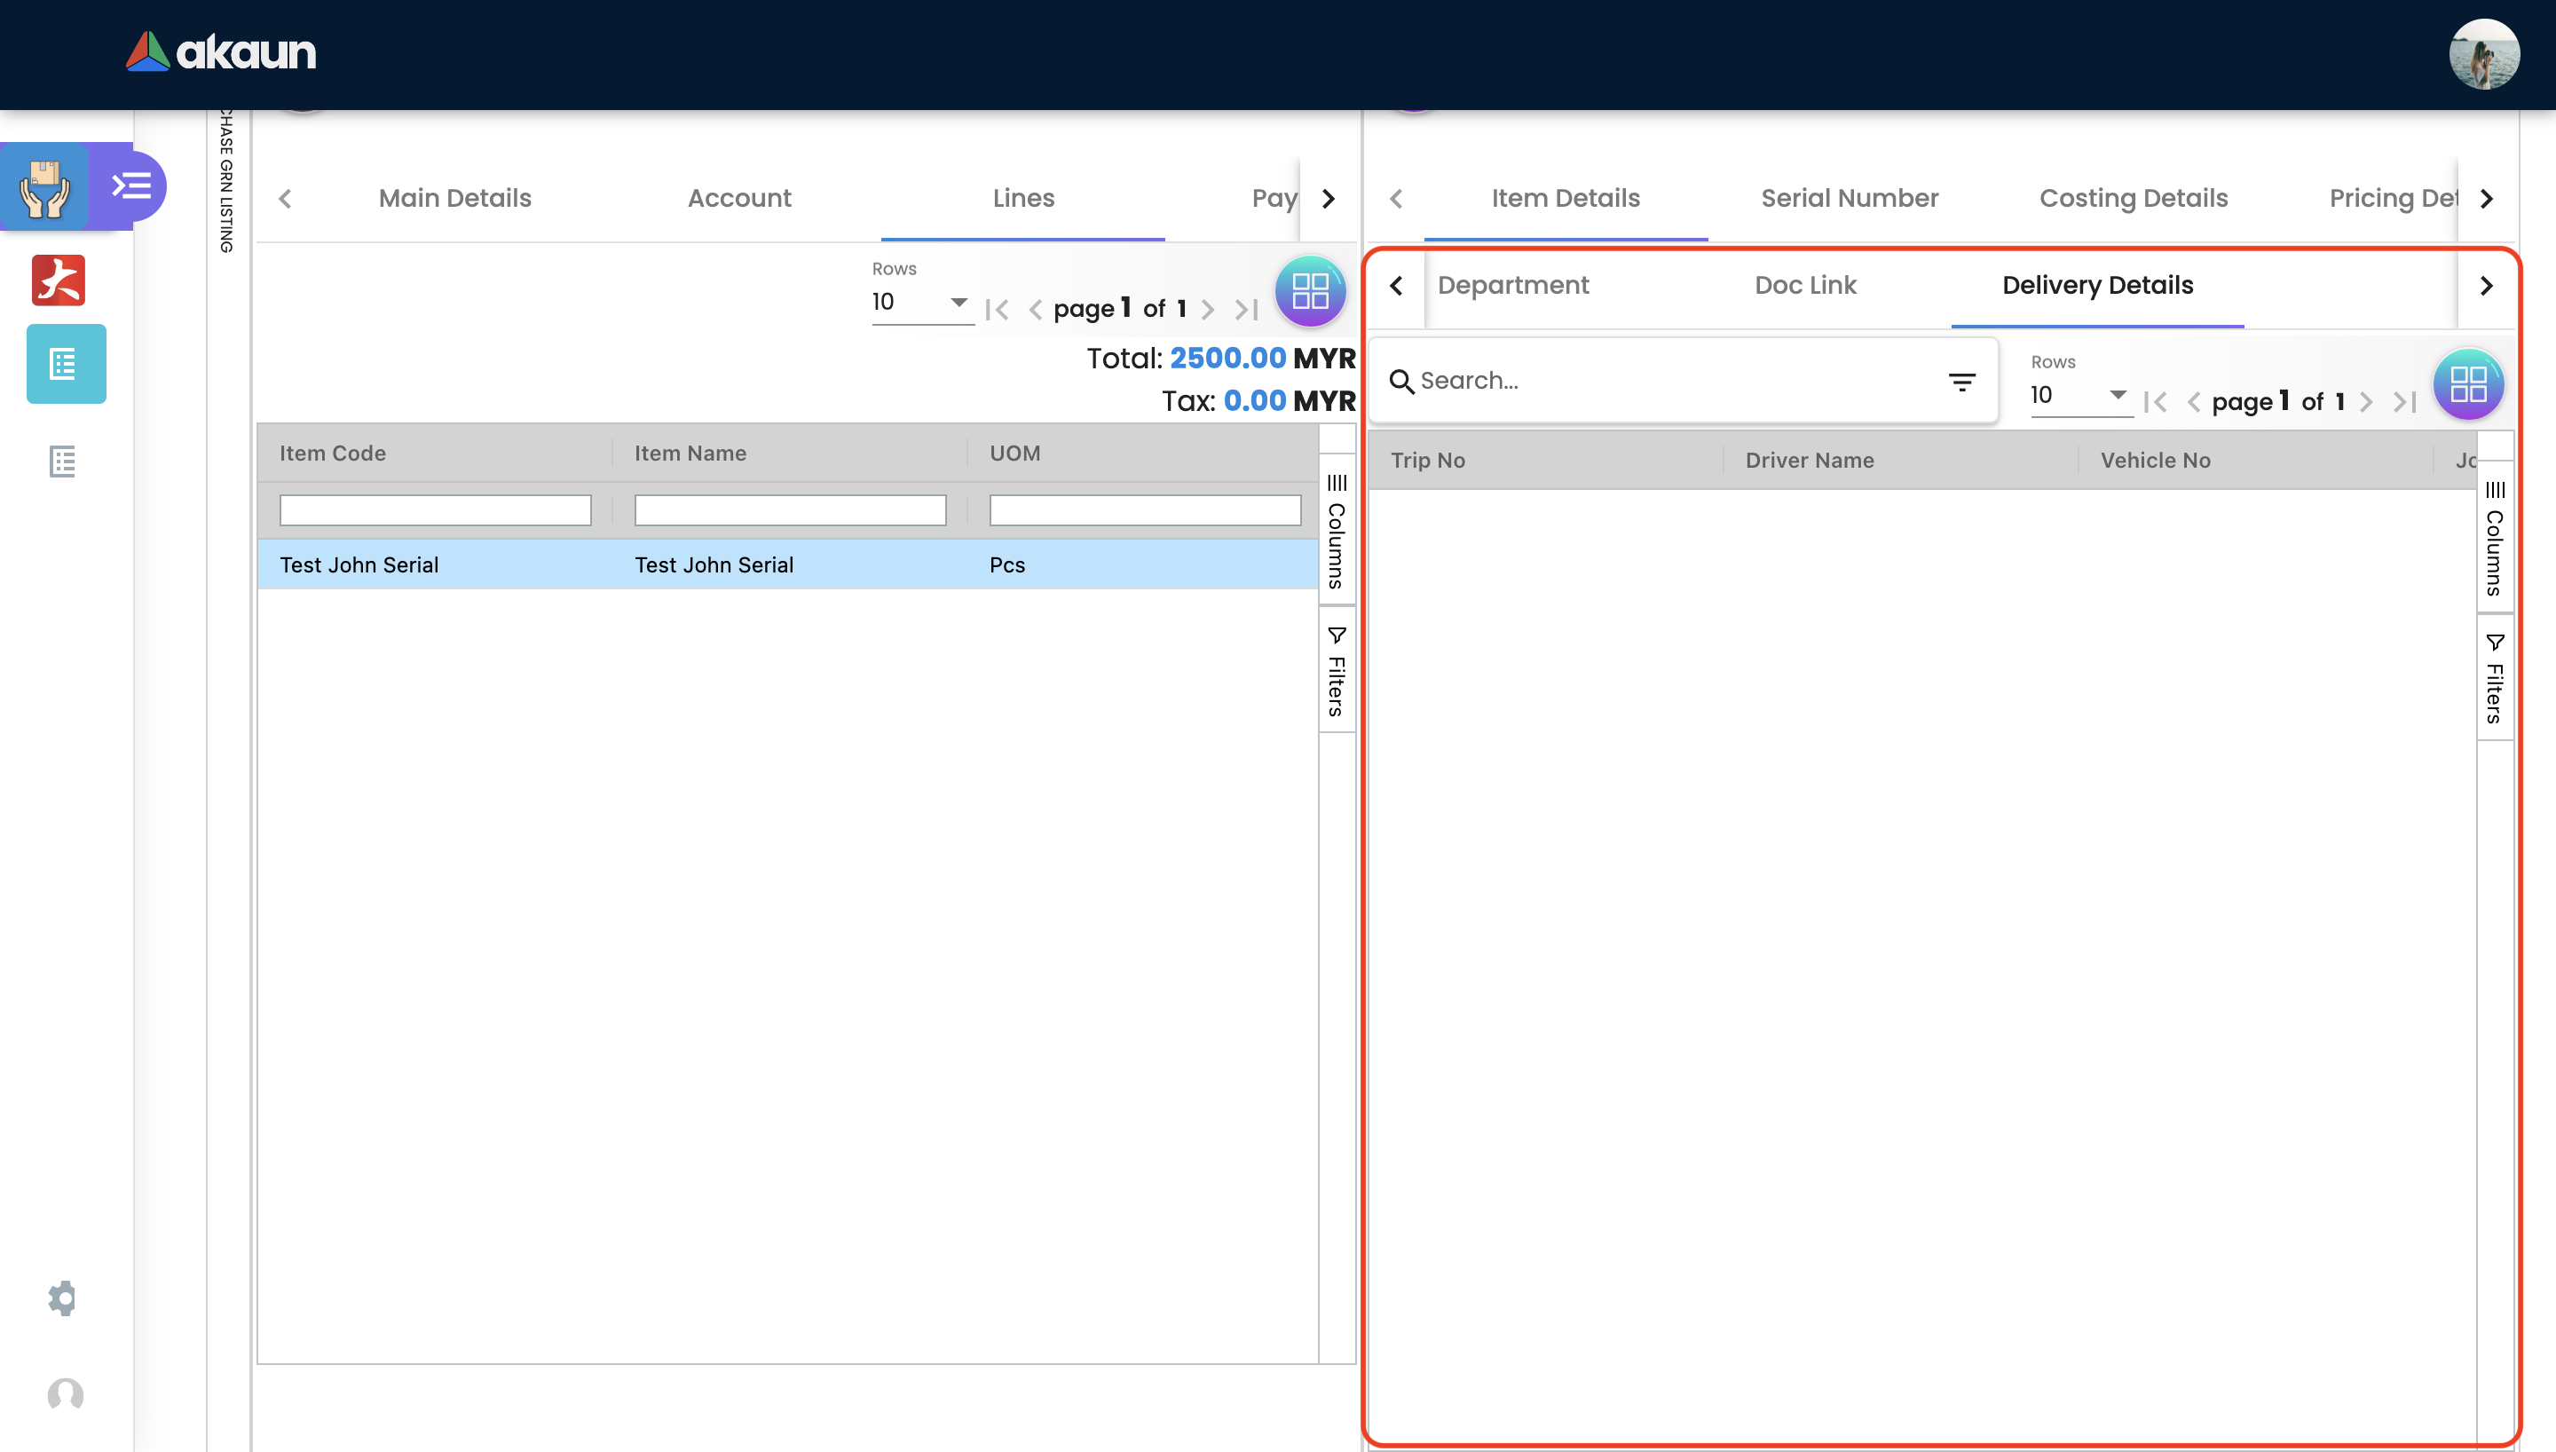Click the user profile avatar
Image resolution: width=2556 pixels, height=1452 pixels.
pos(2483,54)
